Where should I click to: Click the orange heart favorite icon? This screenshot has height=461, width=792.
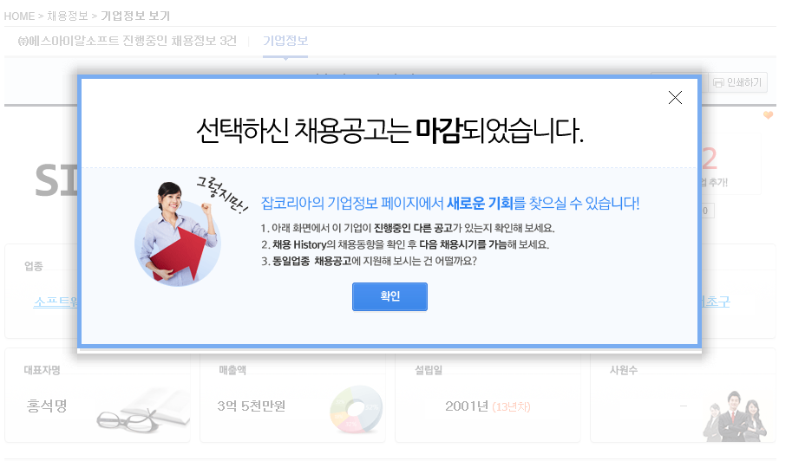(x=768, y=115)
